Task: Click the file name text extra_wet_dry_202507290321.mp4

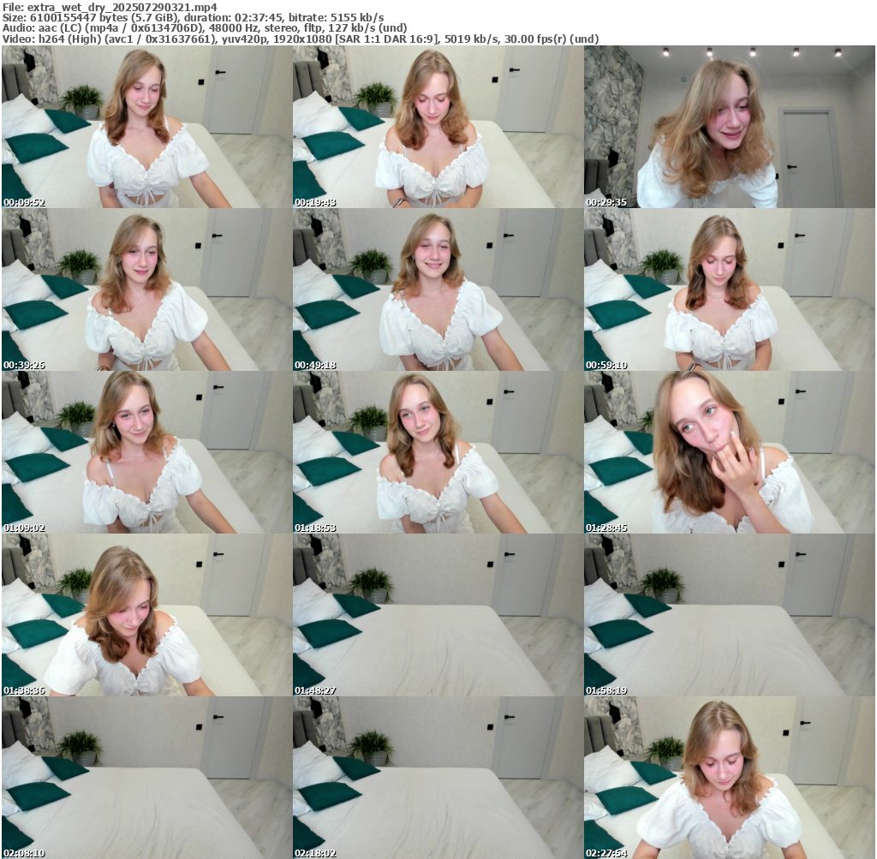Action: click(x=122, y=7)
